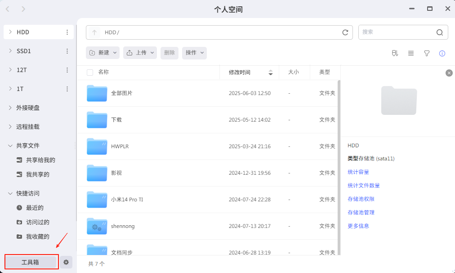
Task: Open more options for HDD volume
Action: tap(67, 32)
